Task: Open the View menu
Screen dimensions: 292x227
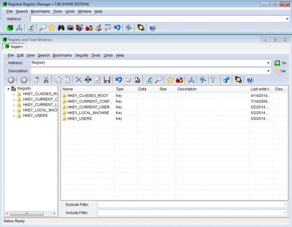Action: (x=30, y=55)
